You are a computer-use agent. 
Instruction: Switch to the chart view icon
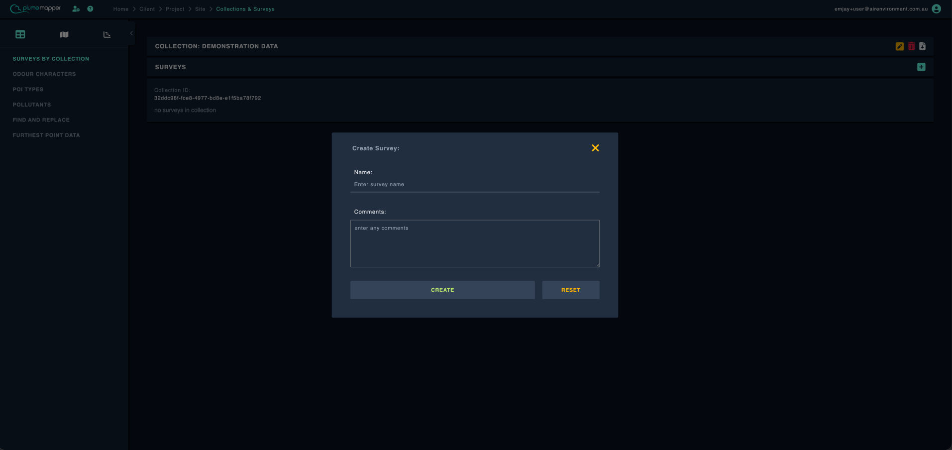click(107, 34)
